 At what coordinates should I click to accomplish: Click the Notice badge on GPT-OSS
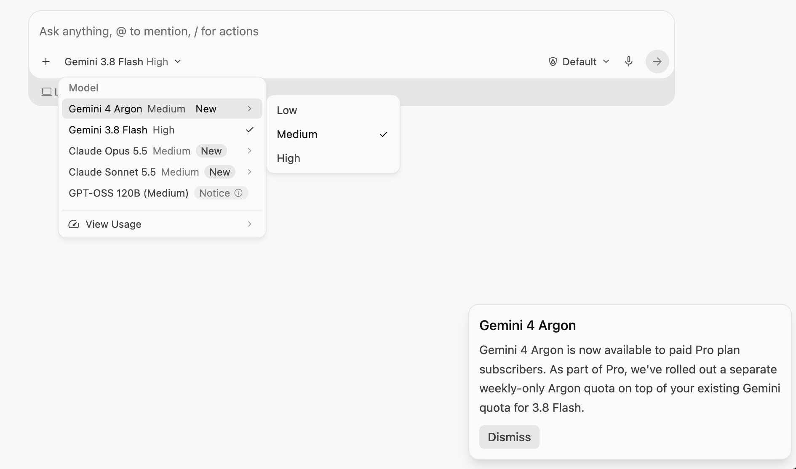[x=221, y=193]
